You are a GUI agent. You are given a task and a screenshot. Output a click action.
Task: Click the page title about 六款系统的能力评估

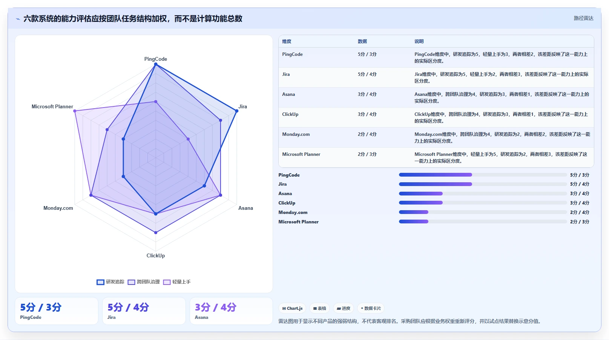pos(133,19)
